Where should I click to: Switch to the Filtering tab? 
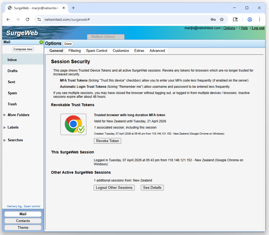click(74, 51)
